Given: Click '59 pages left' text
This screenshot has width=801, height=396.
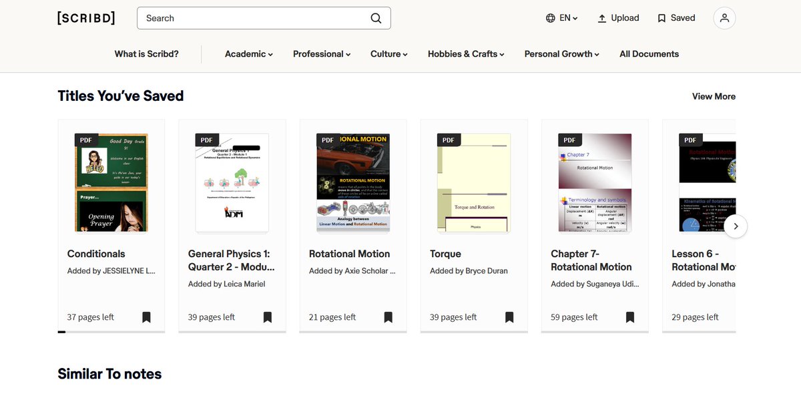Looking at the screenshot, I should 574,317.
